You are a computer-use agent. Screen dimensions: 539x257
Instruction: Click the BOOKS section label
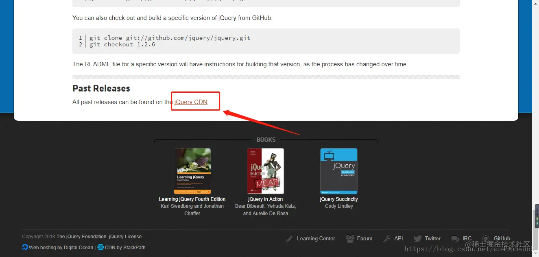point(266,139)
